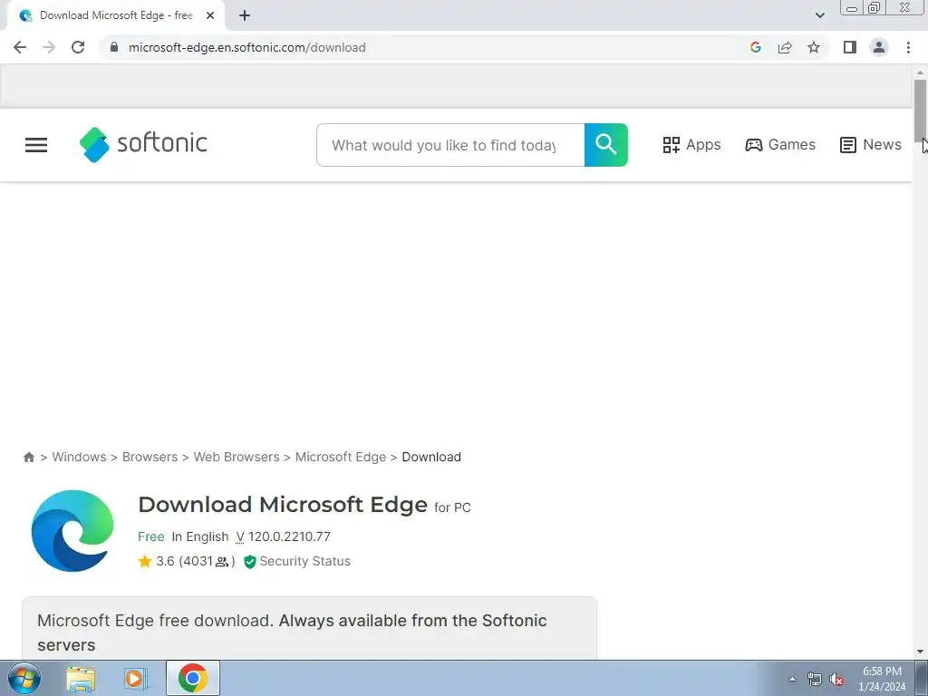Click the Chrome taskbar icon

192,678
